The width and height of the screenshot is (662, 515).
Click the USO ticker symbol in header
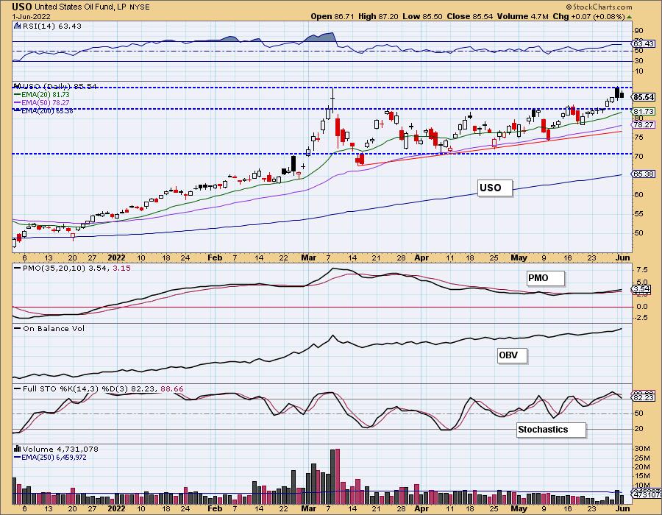tap(22, 7)
